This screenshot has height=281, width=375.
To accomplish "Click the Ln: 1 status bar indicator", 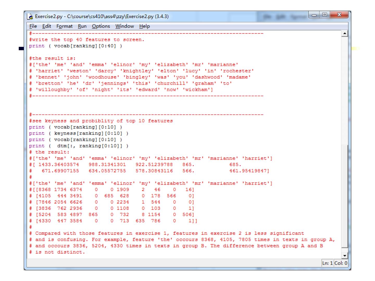I will (x=327, y=263).
